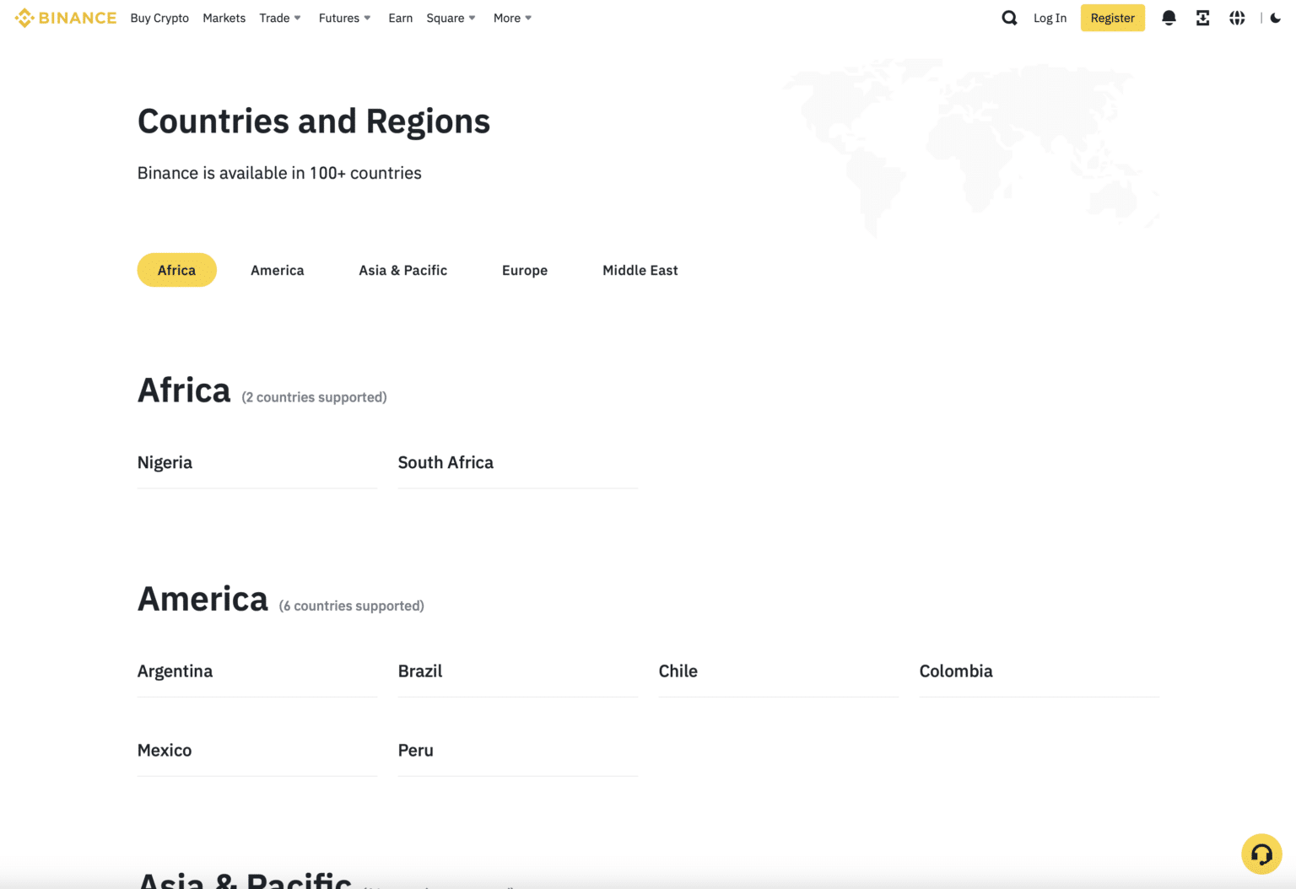
Task: Open customer support chat
Action: pyautogui.click(x=1261, y=854)
